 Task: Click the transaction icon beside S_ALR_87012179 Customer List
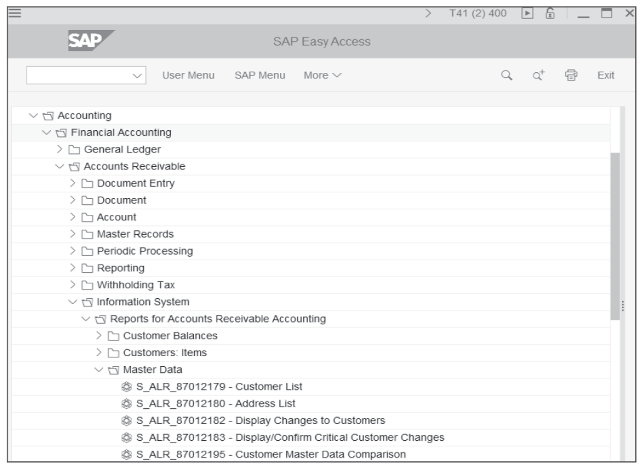127,387
